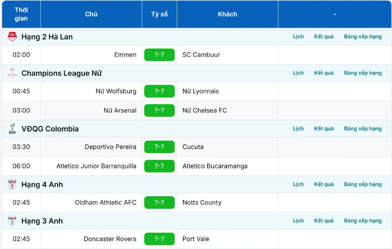The width and height of the screenshot is (392, 249).
Task: Open the Atletico Junior Barranquilla team
Action: click(x=96, y=166)
